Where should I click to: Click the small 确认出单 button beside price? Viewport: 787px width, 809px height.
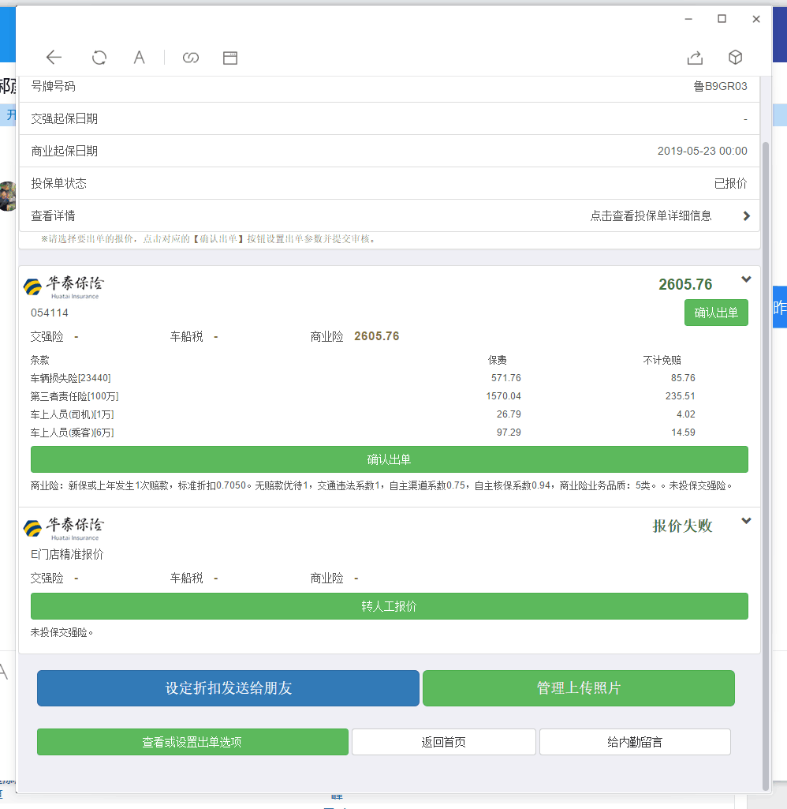click(x=715, y=313)
